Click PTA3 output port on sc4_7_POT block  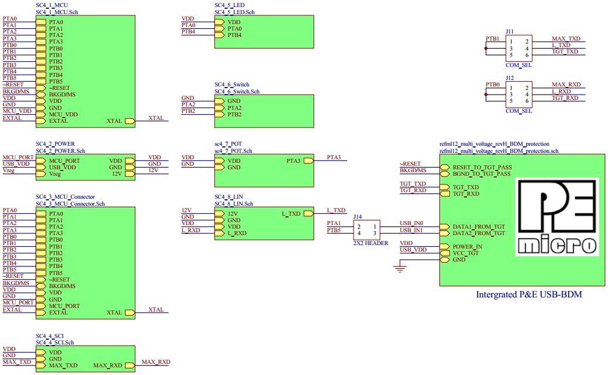pos(309,160)
